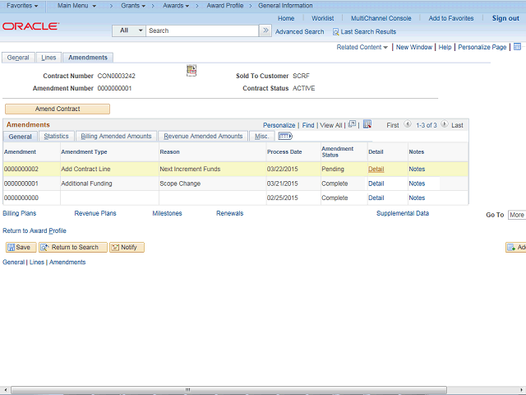The height and width of the screenshot is (395, 526).
Task: Click Personalize in Amendments grid header
Action: tap(279, 125)
